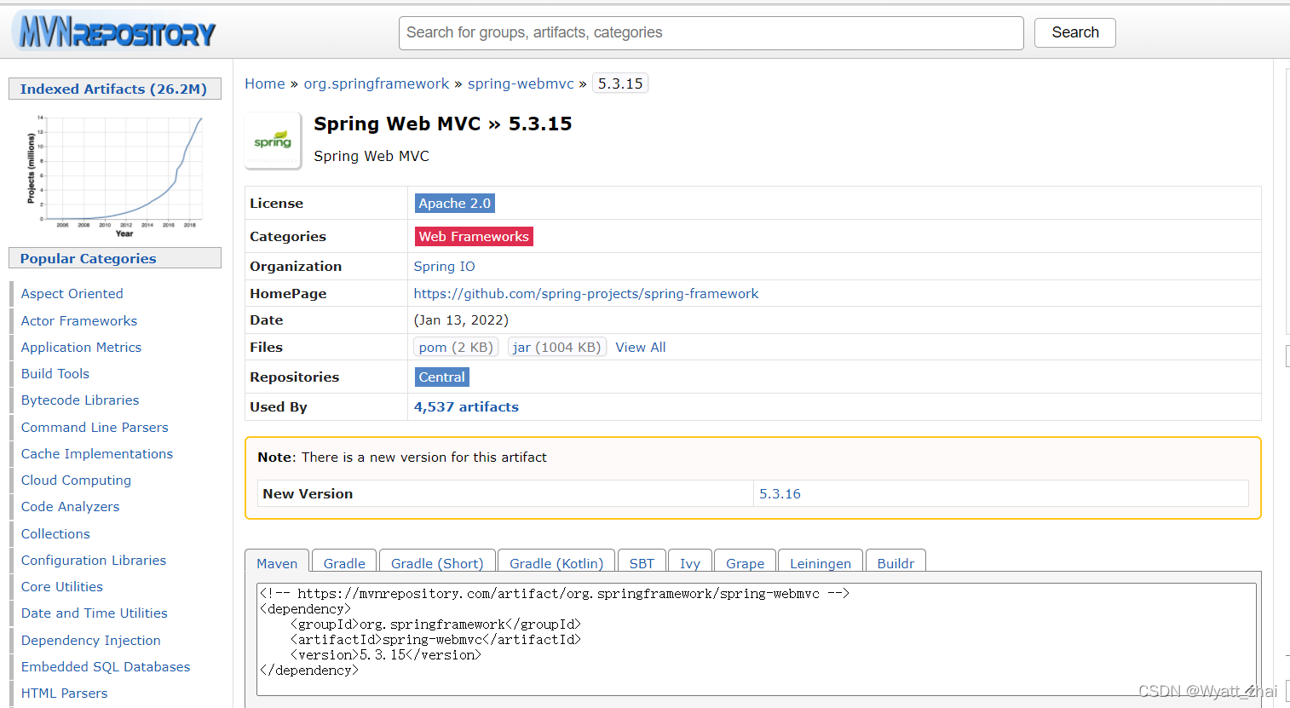Open Build Tools category
The width and height of the screenshot is (1290, 708).
pos(55,374)
